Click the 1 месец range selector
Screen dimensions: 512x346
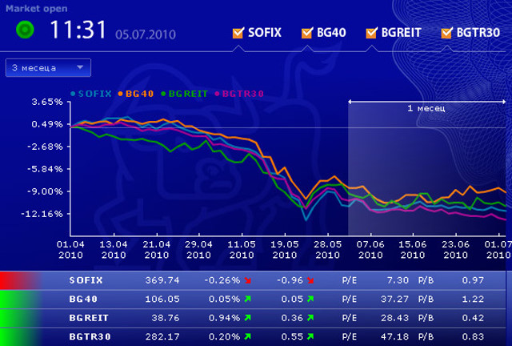point(426,107)
